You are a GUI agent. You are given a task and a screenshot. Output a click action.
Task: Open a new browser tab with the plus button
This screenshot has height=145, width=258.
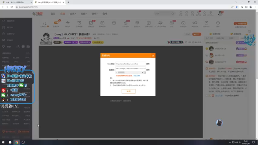click(x=68, y=2)
